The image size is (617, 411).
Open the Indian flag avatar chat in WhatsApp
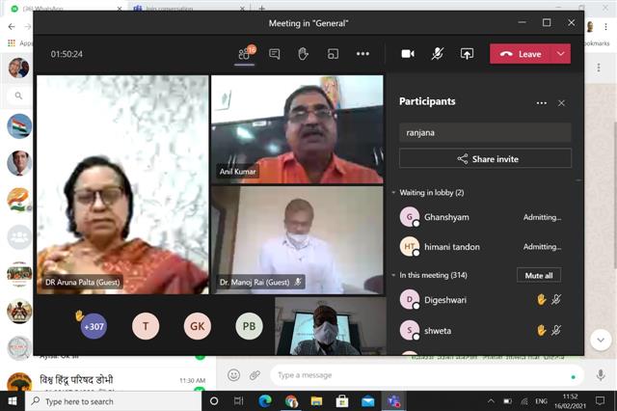19,126
